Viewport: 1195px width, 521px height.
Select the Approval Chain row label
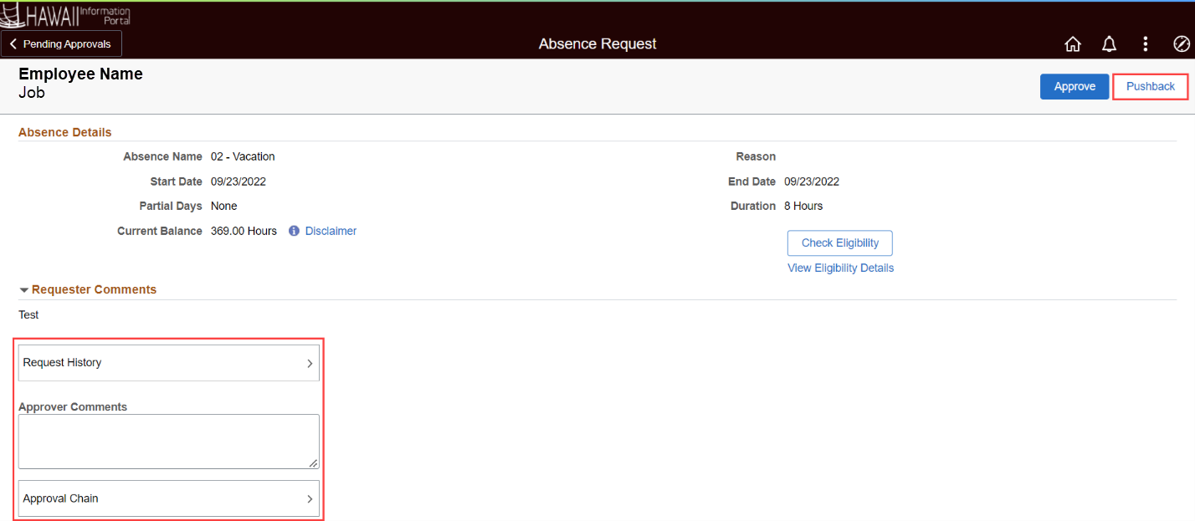coord(60,498)
